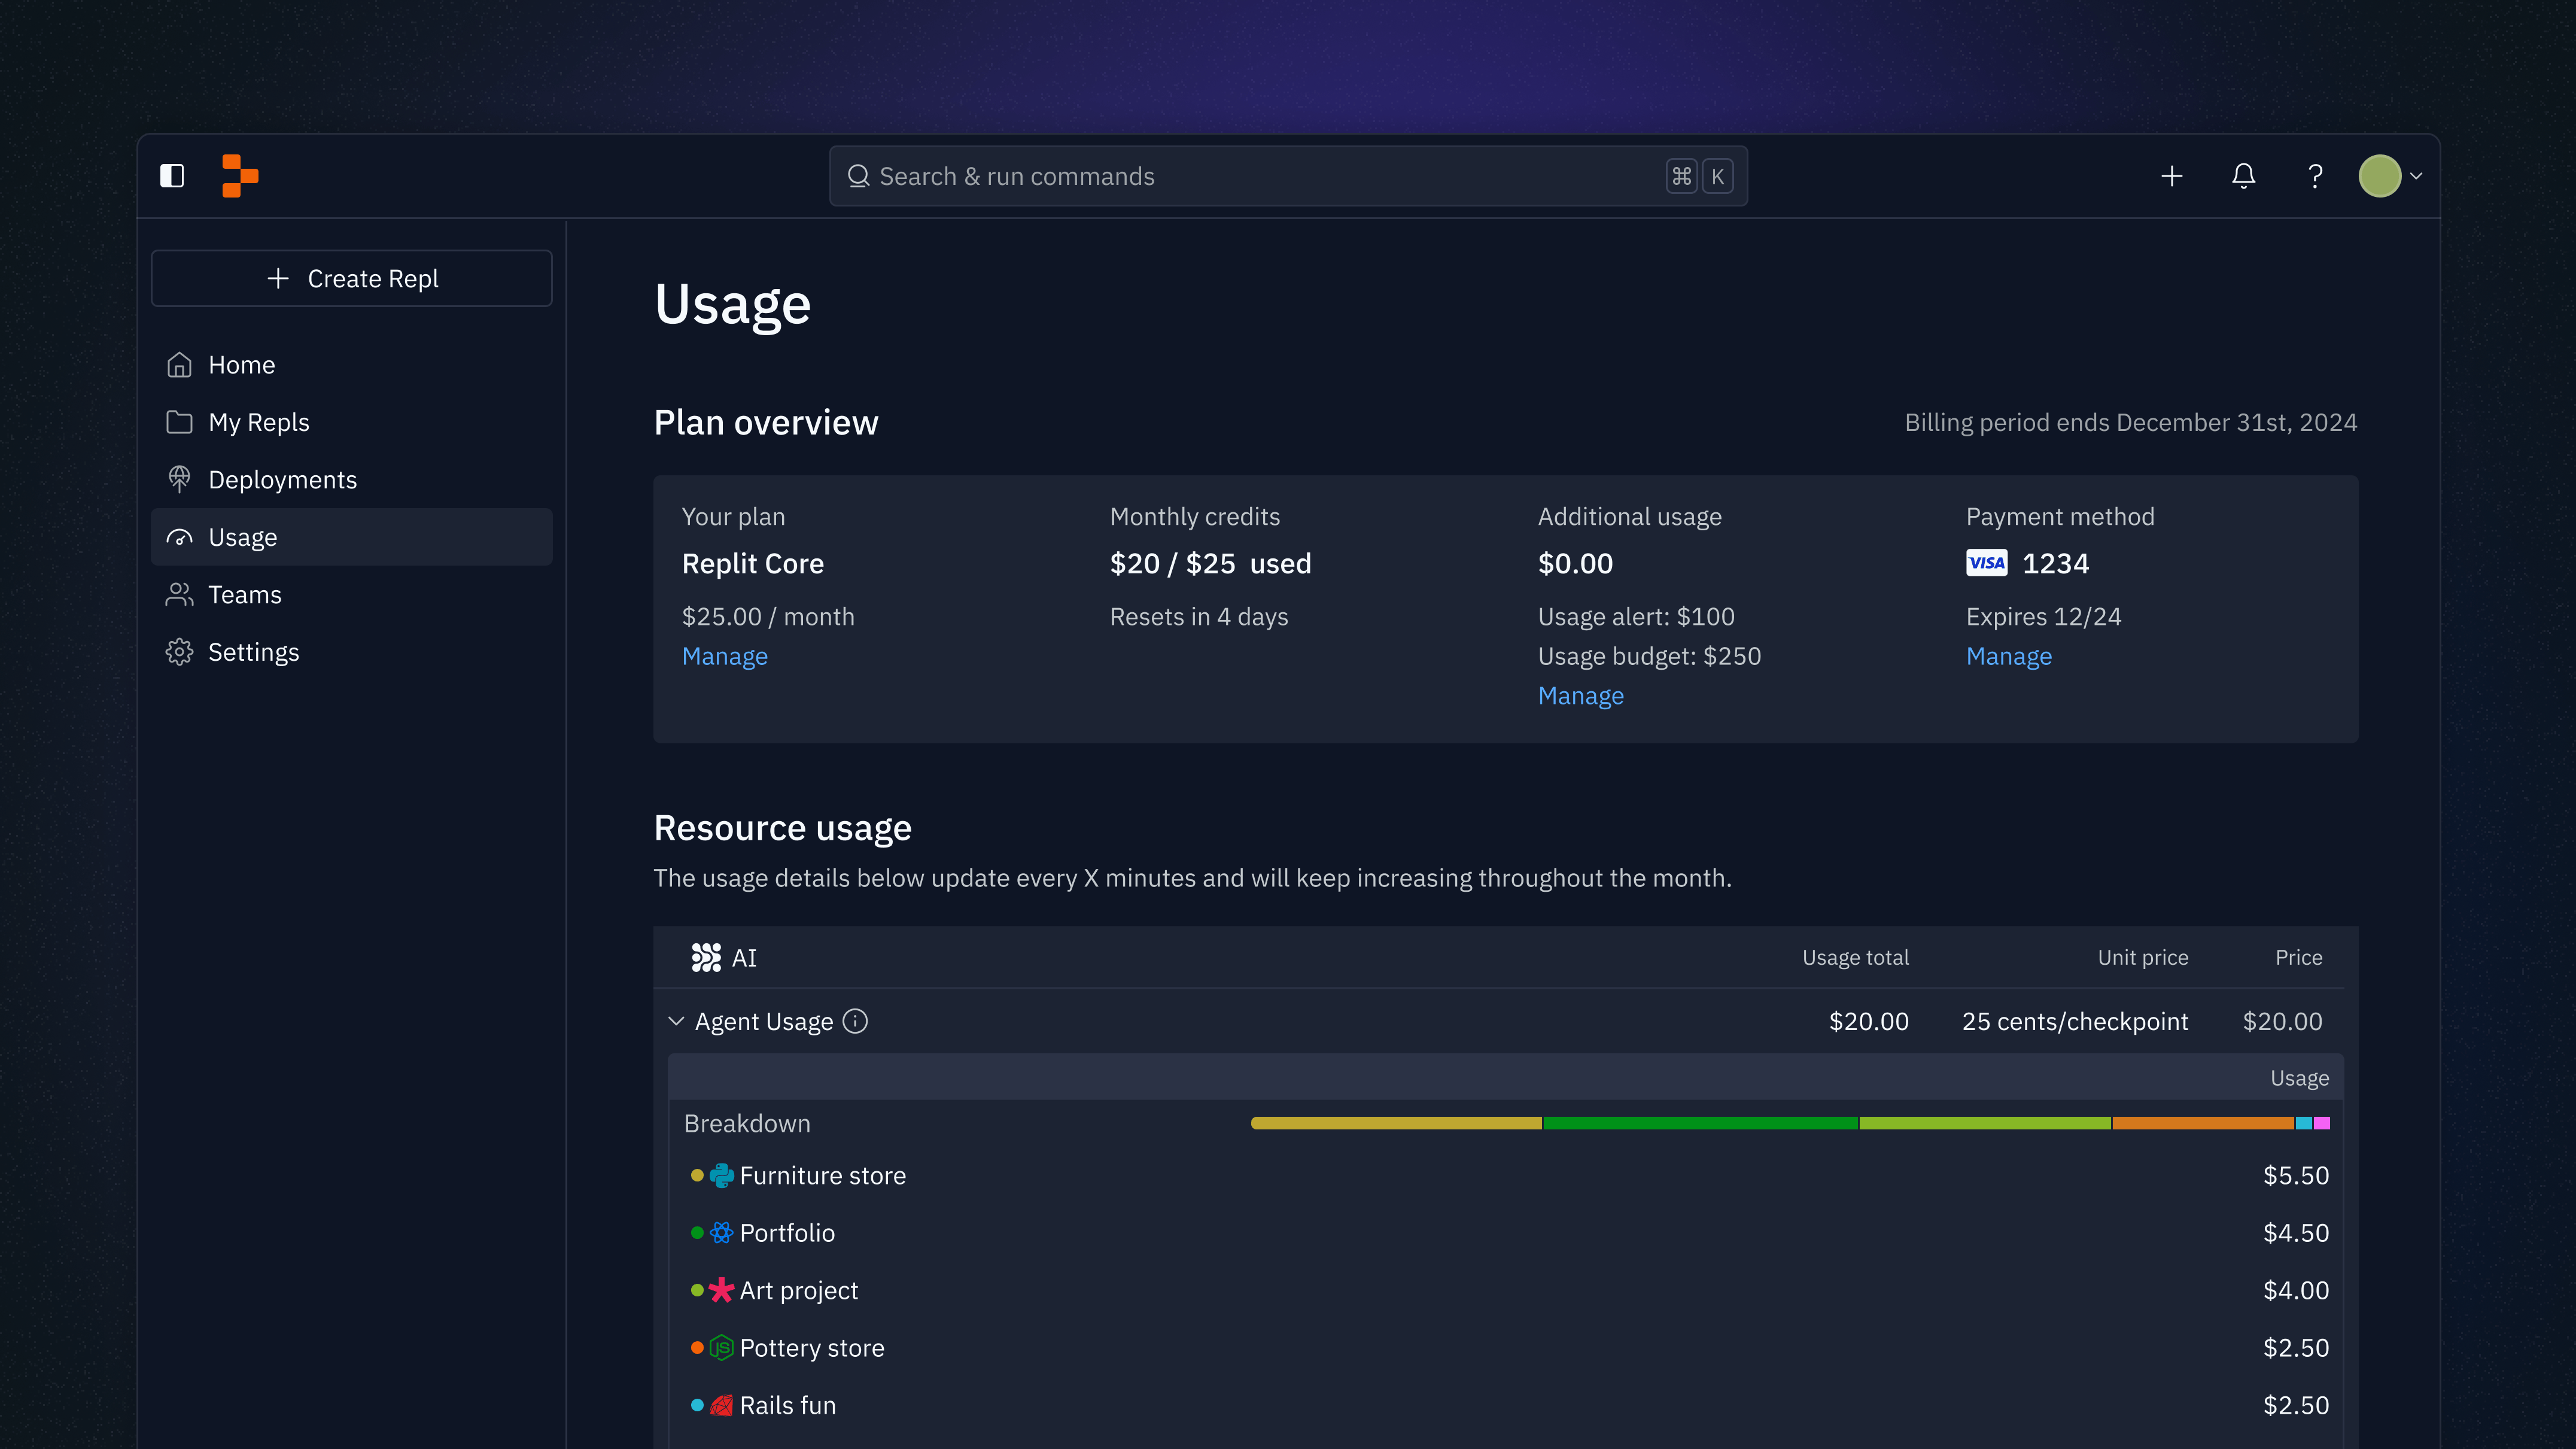Open the help question mark
This screenshot has height=1449, width=2576.
point(2314,176)
